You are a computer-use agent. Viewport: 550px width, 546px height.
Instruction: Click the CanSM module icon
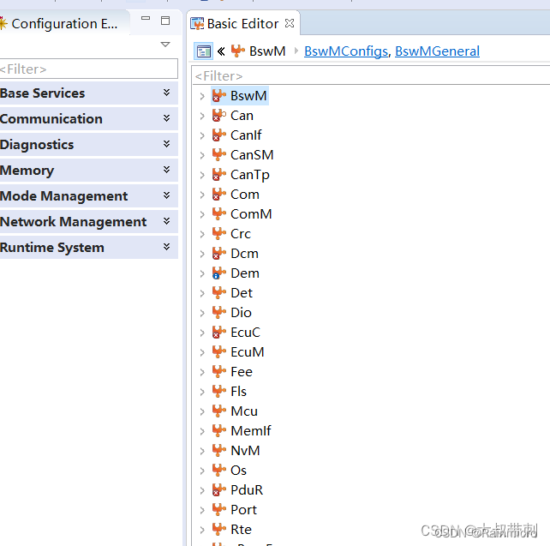click(219, 154)
